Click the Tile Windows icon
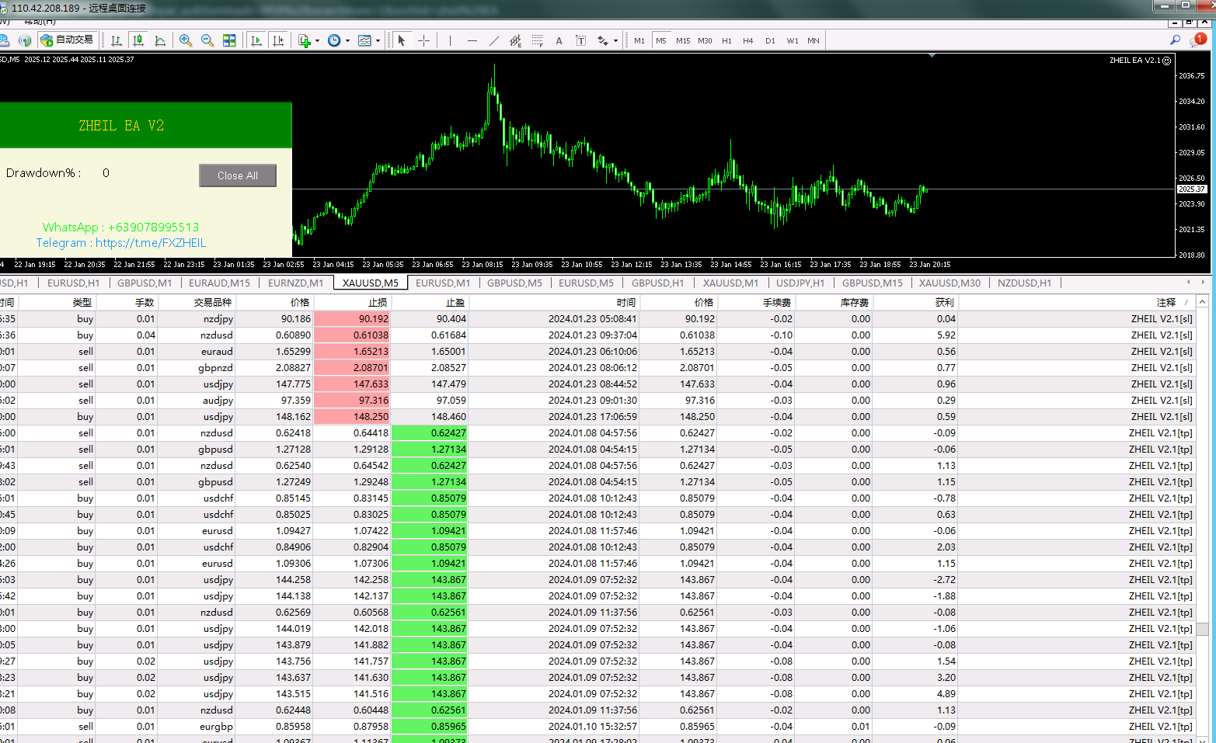Image resolution: width=1216 pixels, height=743 pixels. tap(229, 40)
